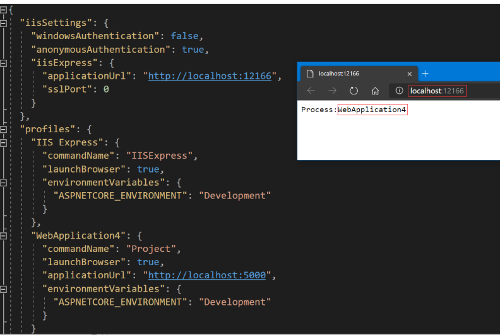Image resolution: width=500 pixels, height=335 pixels.
Task: Refresh the browser page
Action: point(354,91)
